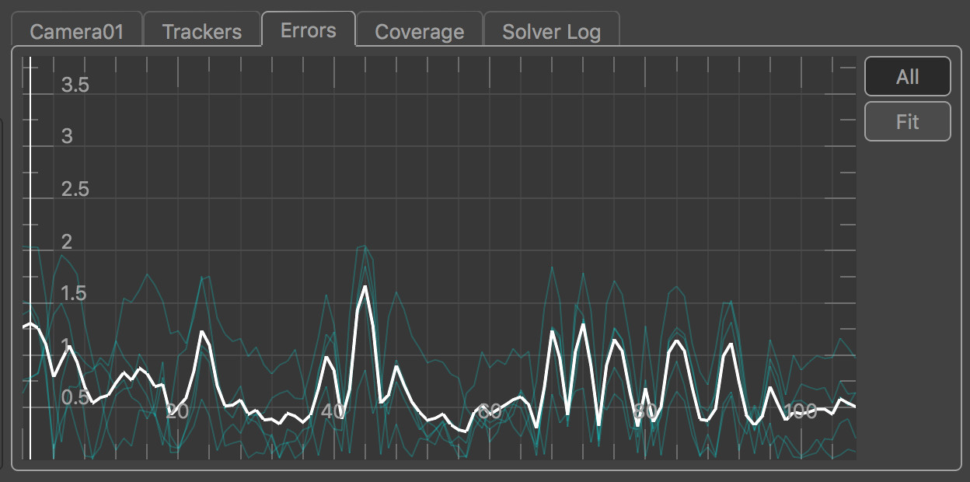The height and width of the screenshot is (482, 970).
Task: Click frame label 80 on the graph
Action: coord(644,410)
